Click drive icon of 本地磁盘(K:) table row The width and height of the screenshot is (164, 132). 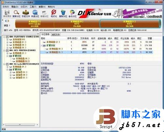click(x=47, y=49)
